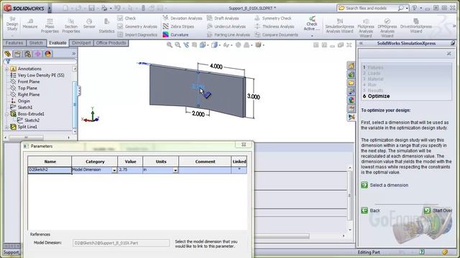This screenshot has height=258, width=460.
Task: Open Draft Analysis
Action: pyautogui.click(x=223, y=18)
